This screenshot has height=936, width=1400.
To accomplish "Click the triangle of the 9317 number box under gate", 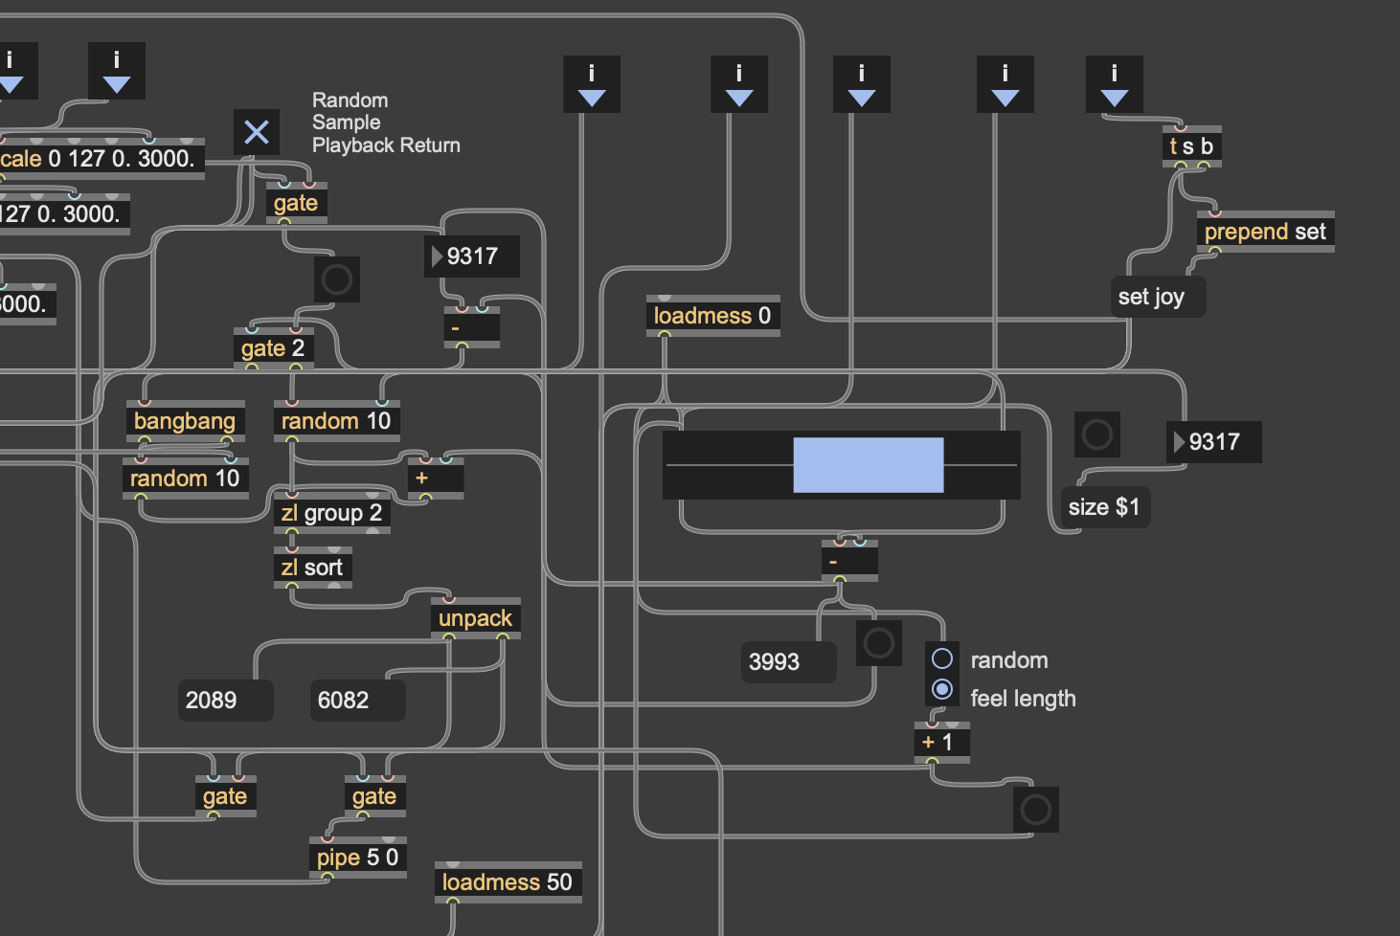I will pos(437,256).
